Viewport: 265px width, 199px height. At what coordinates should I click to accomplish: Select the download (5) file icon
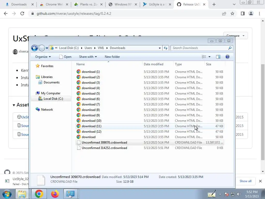tap(79, 93)
